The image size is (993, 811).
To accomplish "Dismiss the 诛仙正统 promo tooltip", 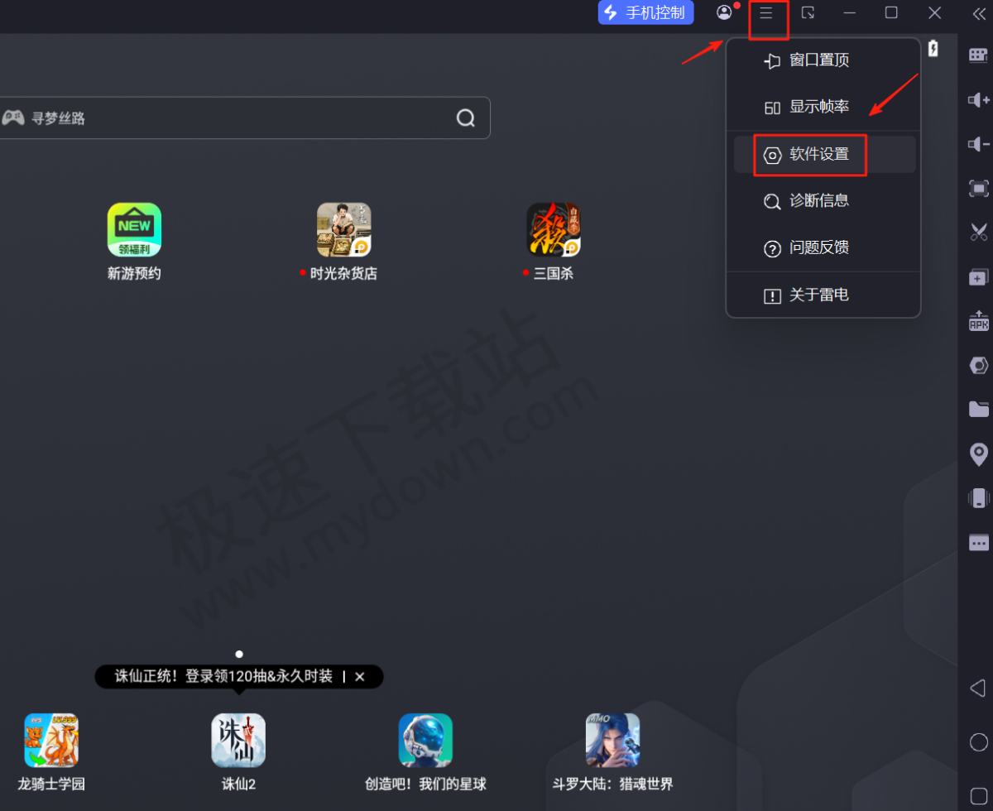I will pos(360,676).
